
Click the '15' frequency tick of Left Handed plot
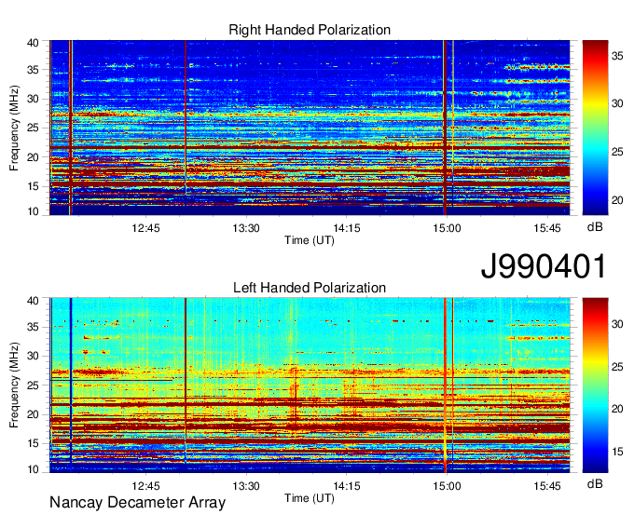[x=33, y=444]
